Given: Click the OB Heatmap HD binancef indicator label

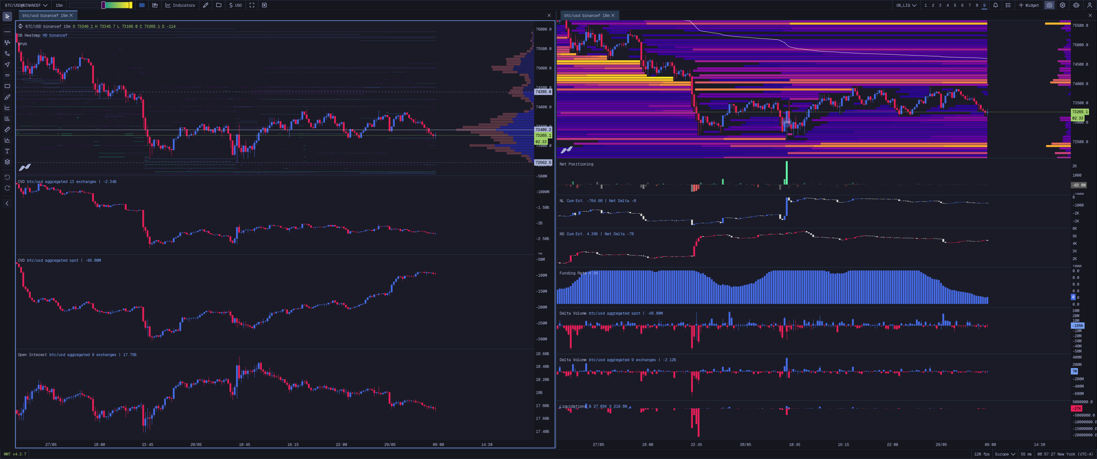Looking at the screenshot, I should point(43,35).
